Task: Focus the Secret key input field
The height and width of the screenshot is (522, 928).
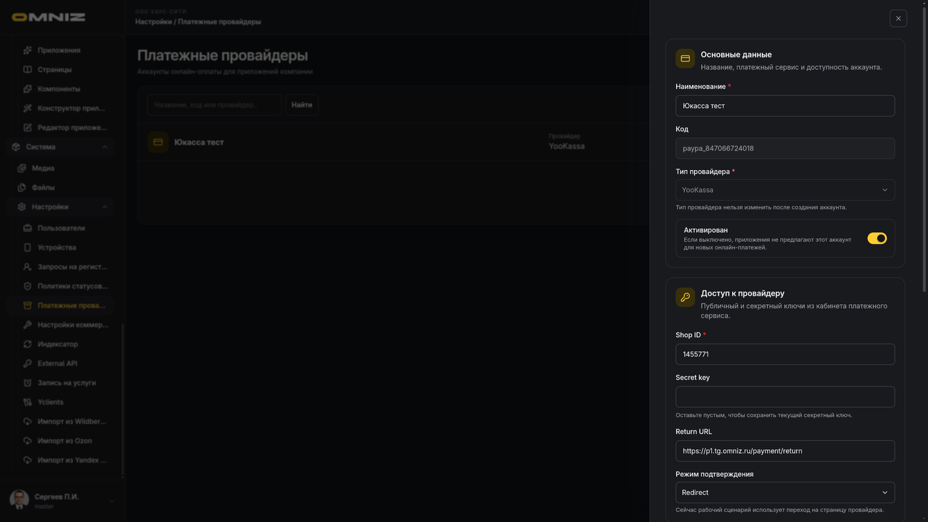Action: [785, 397]
